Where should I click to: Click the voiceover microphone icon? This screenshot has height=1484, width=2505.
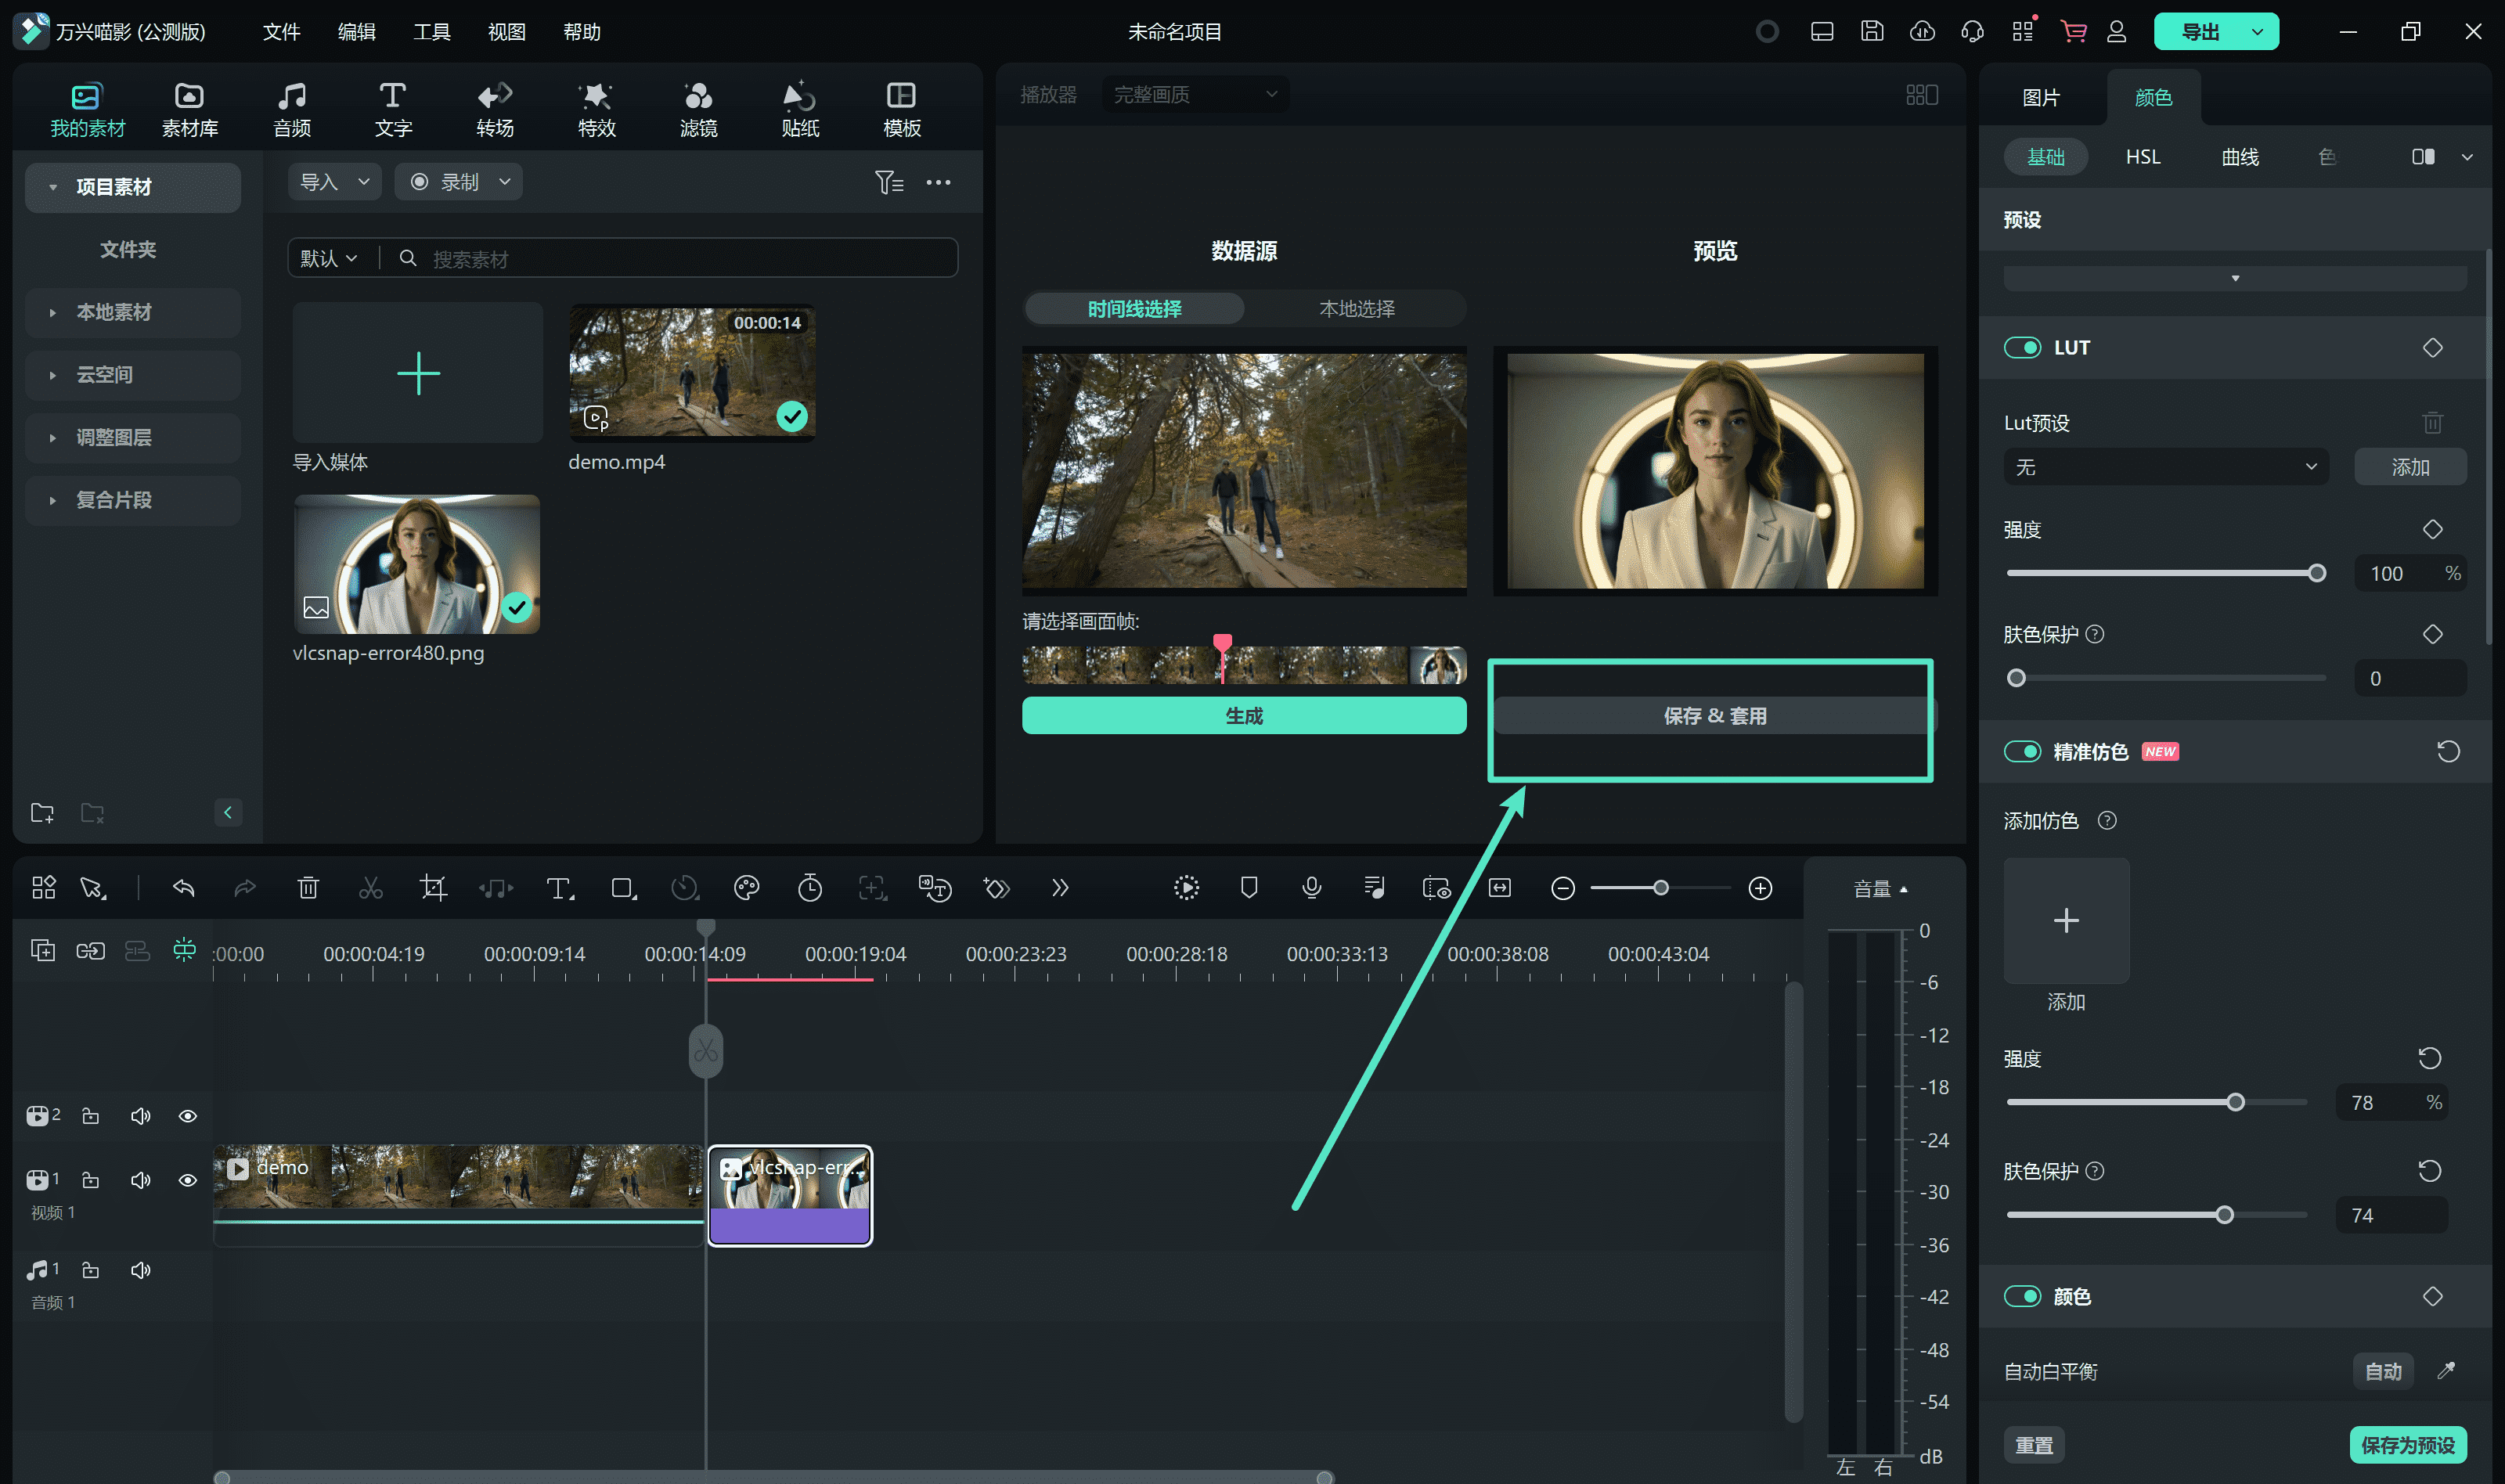[1311, 888]
